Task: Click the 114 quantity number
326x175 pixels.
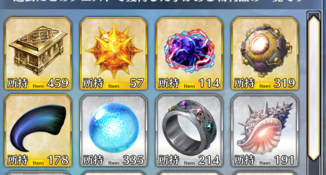Action: [x=209, y=83]
